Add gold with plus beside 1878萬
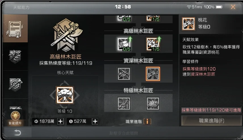The width and height of the screenshot is (243, 140). click(60, 121)
